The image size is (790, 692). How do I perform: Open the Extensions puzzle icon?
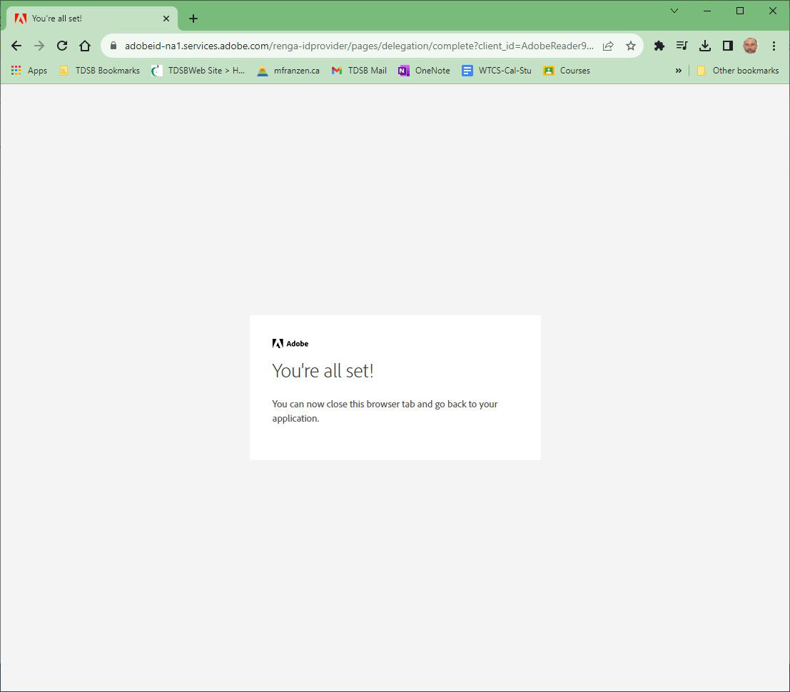pyautogui.click(x=659, y=46)
